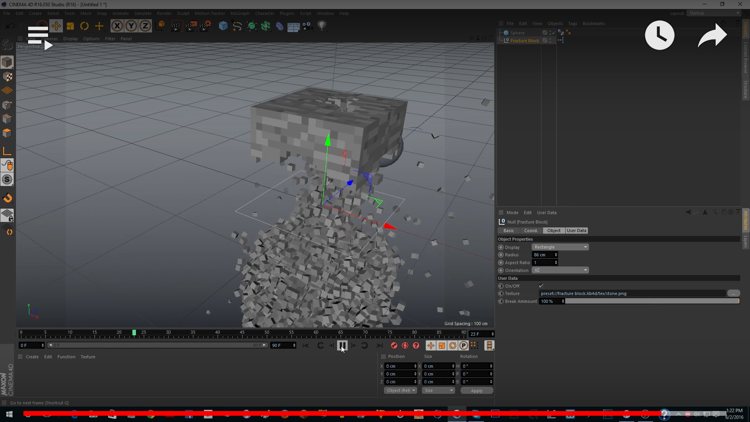Open the Size mode dropdown

[438, 390]
